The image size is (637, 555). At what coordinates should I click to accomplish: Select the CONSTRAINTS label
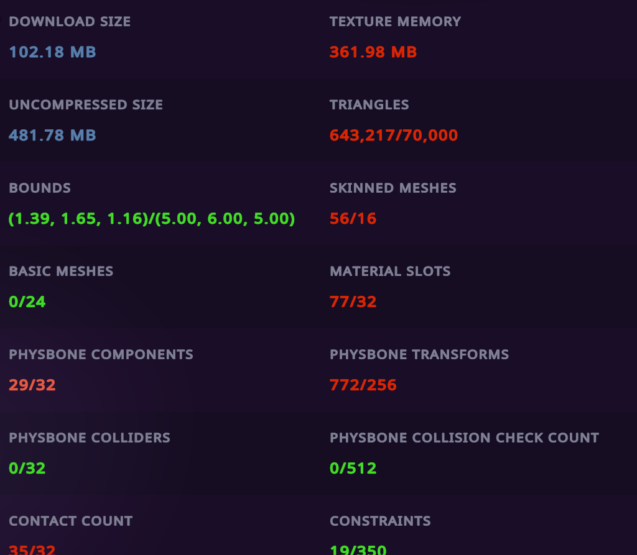pyautogui.click(x=380, y=521)
